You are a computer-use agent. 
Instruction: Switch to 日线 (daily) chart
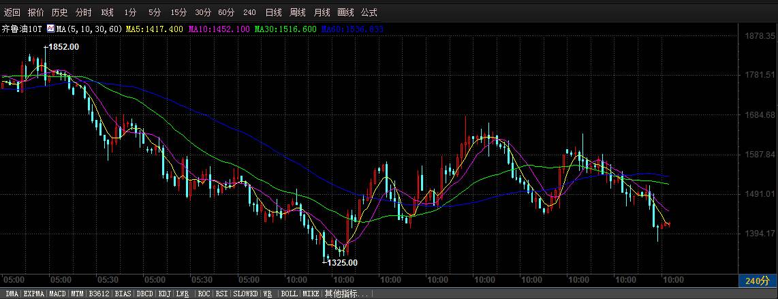click(273, 12)
